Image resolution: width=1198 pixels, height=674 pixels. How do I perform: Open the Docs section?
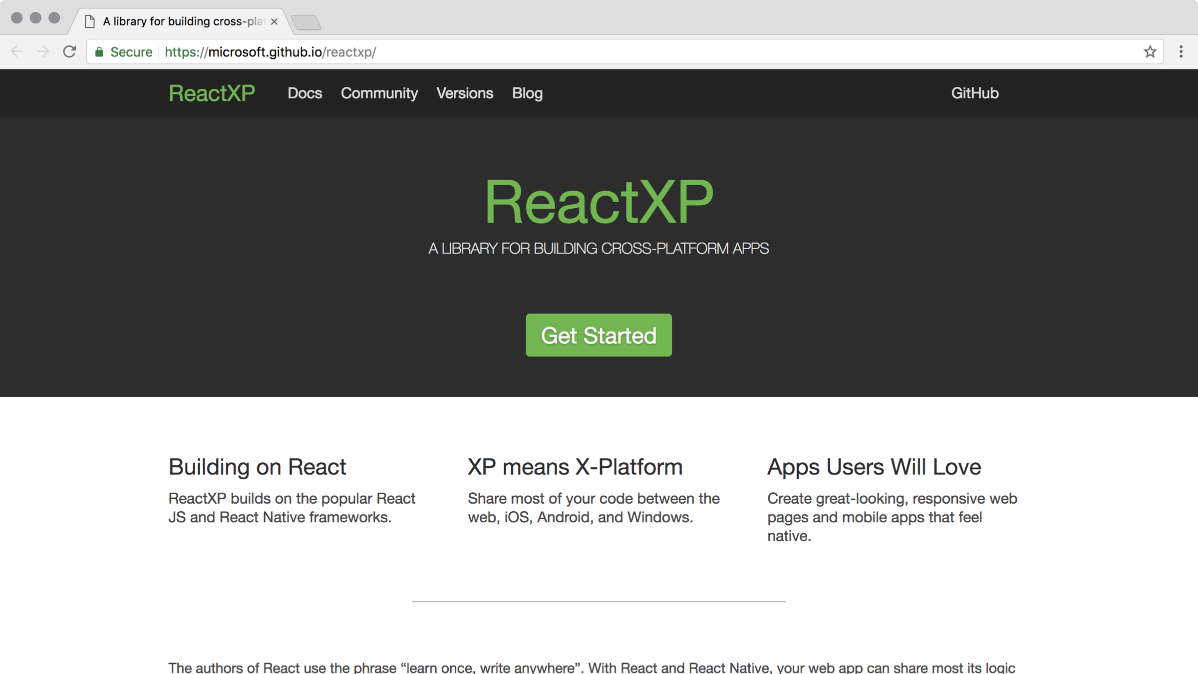coord(305,93)
